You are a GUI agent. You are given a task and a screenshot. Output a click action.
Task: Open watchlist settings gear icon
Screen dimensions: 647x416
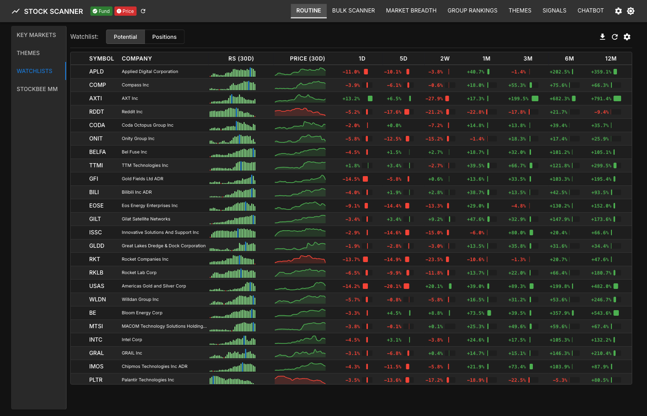click(627, 37)
